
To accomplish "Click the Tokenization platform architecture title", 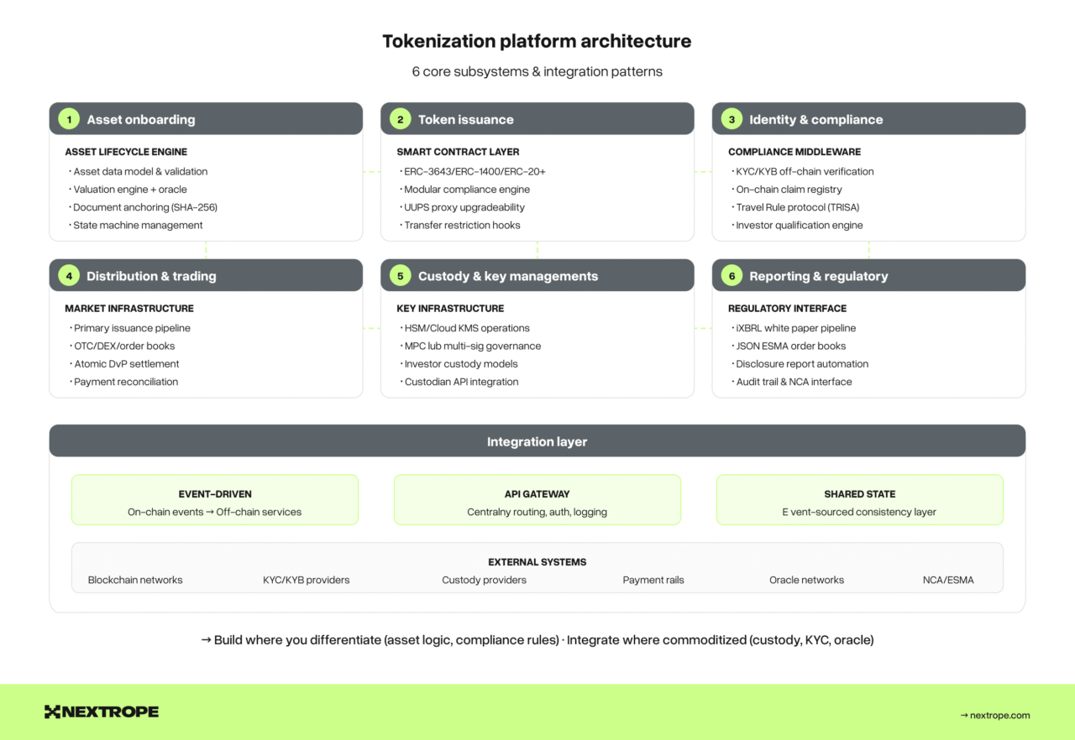I will tap(537, 41).
